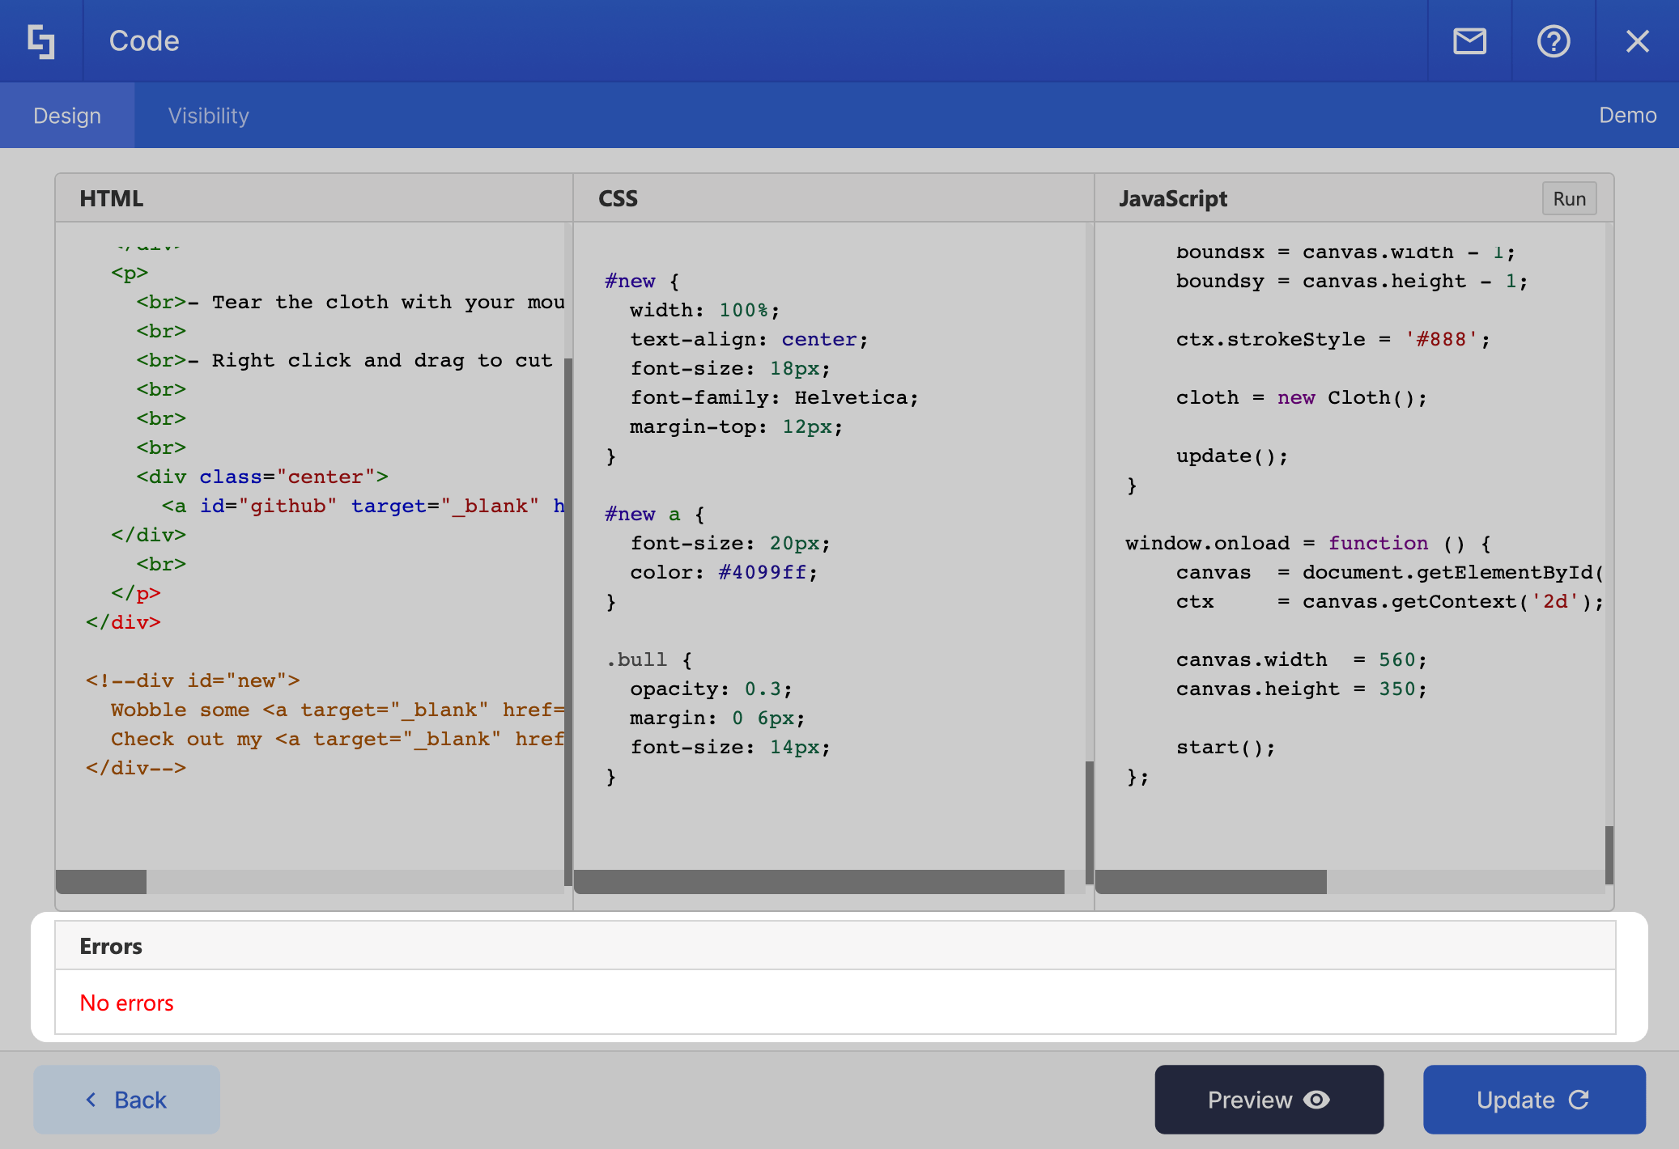
Task: Place cursor on #4099ff color value
Action: coord(761,573)
